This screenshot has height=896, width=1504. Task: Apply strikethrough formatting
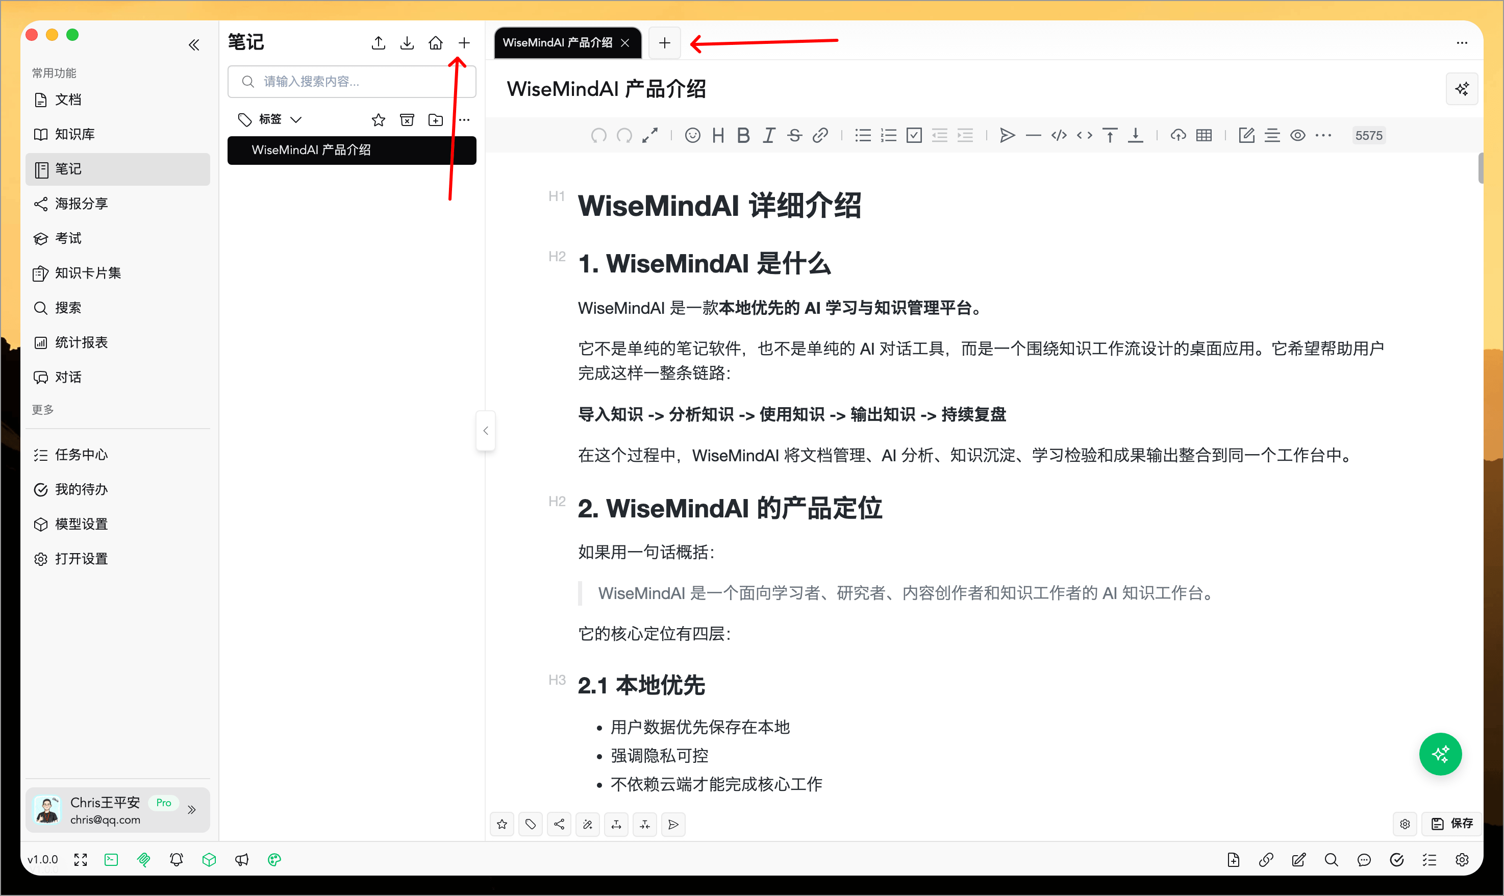[794, 135]
